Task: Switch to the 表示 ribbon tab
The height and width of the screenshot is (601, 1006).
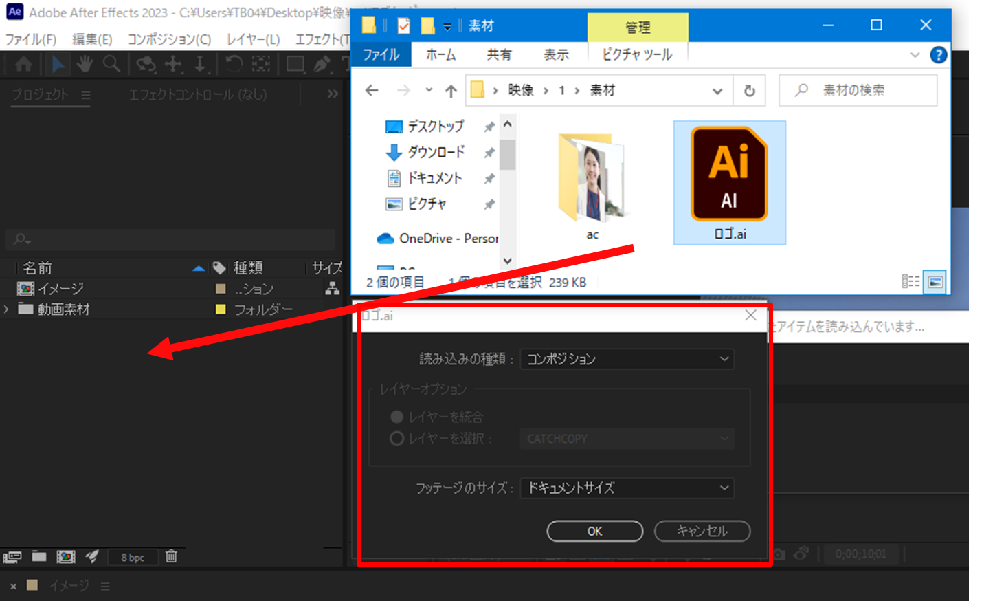Action: 557,54
